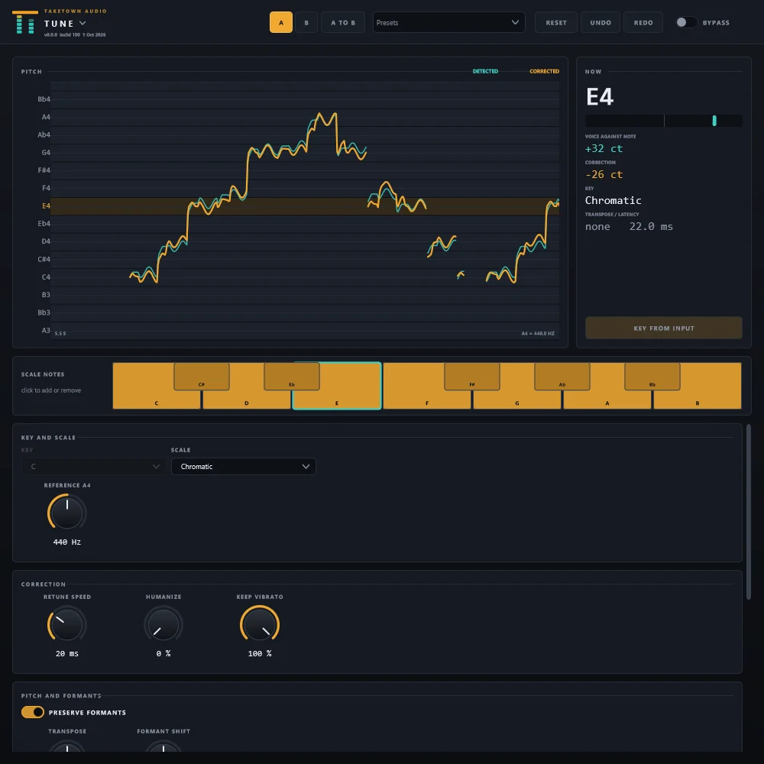Viewport: 764px width, 764px height.
Task: Click the +32 ct voice against note reading
Action: [604, 148]
